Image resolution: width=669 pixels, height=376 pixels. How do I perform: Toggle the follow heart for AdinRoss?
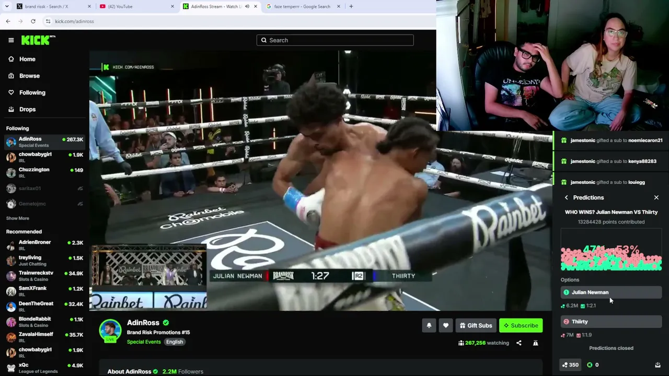[446, 326]
